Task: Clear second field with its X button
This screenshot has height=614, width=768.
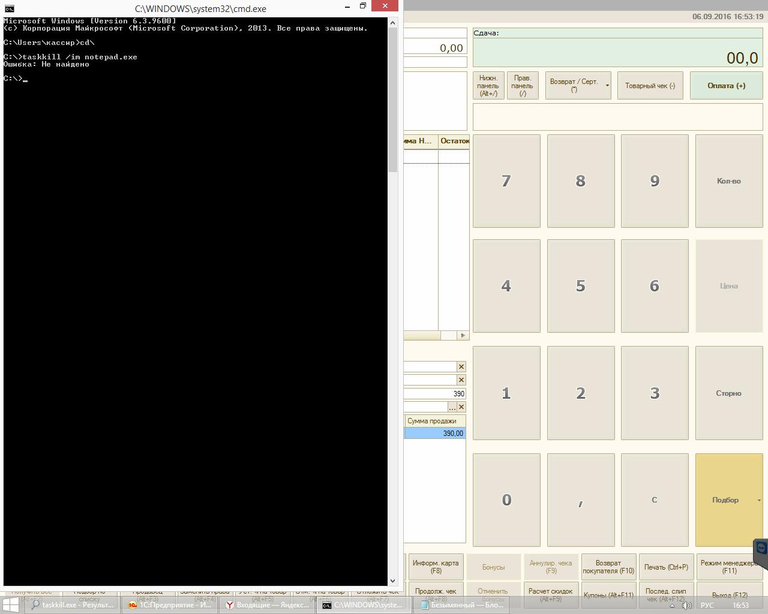Action: (461, 380)
